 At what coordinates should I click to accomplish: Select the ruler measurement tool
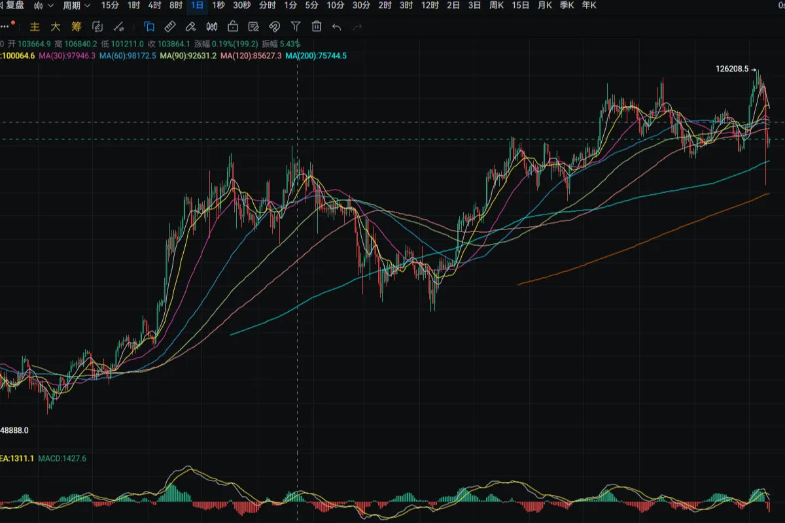click(169, 27)
